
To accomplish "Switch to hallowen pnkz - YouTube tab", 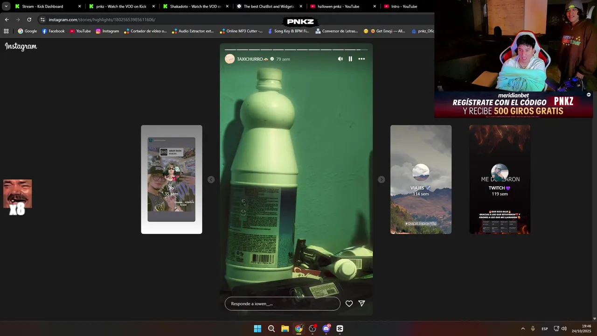I will pyautogui.click(x=342, y=7).
